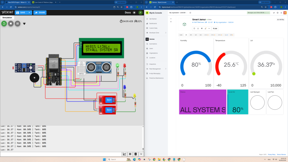The width and height of the screenshot is (288, 162).
Task: Stop the Wokwi simulation
Action: (x=11, y=24)
